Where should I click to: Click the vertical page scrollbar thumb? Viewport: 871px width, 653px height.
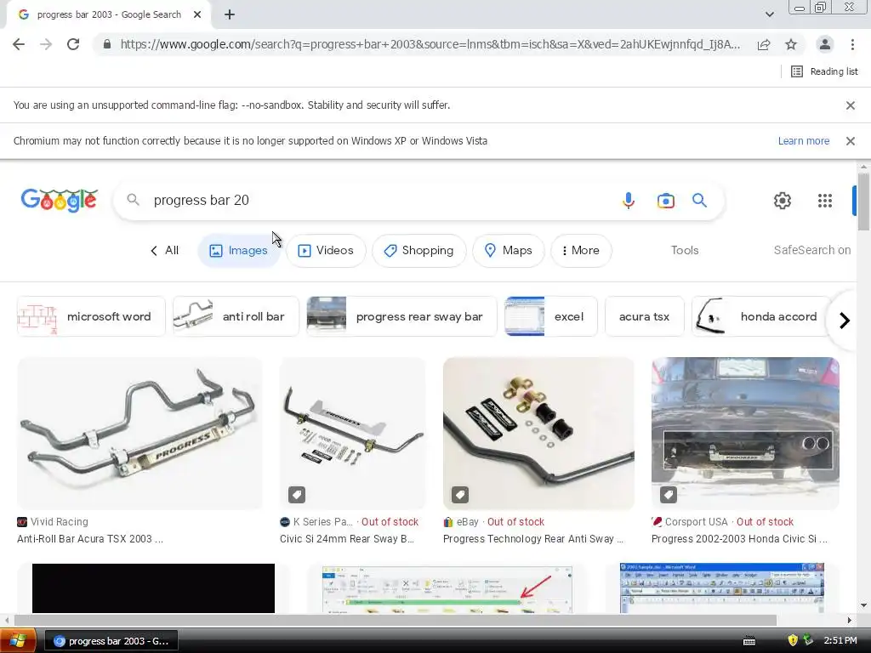pyautogui.click(x=862, y=202)
